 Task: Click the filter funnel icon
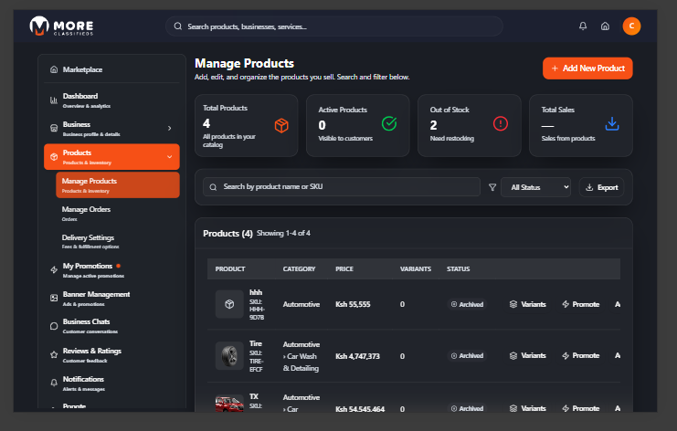coord(492,187)
